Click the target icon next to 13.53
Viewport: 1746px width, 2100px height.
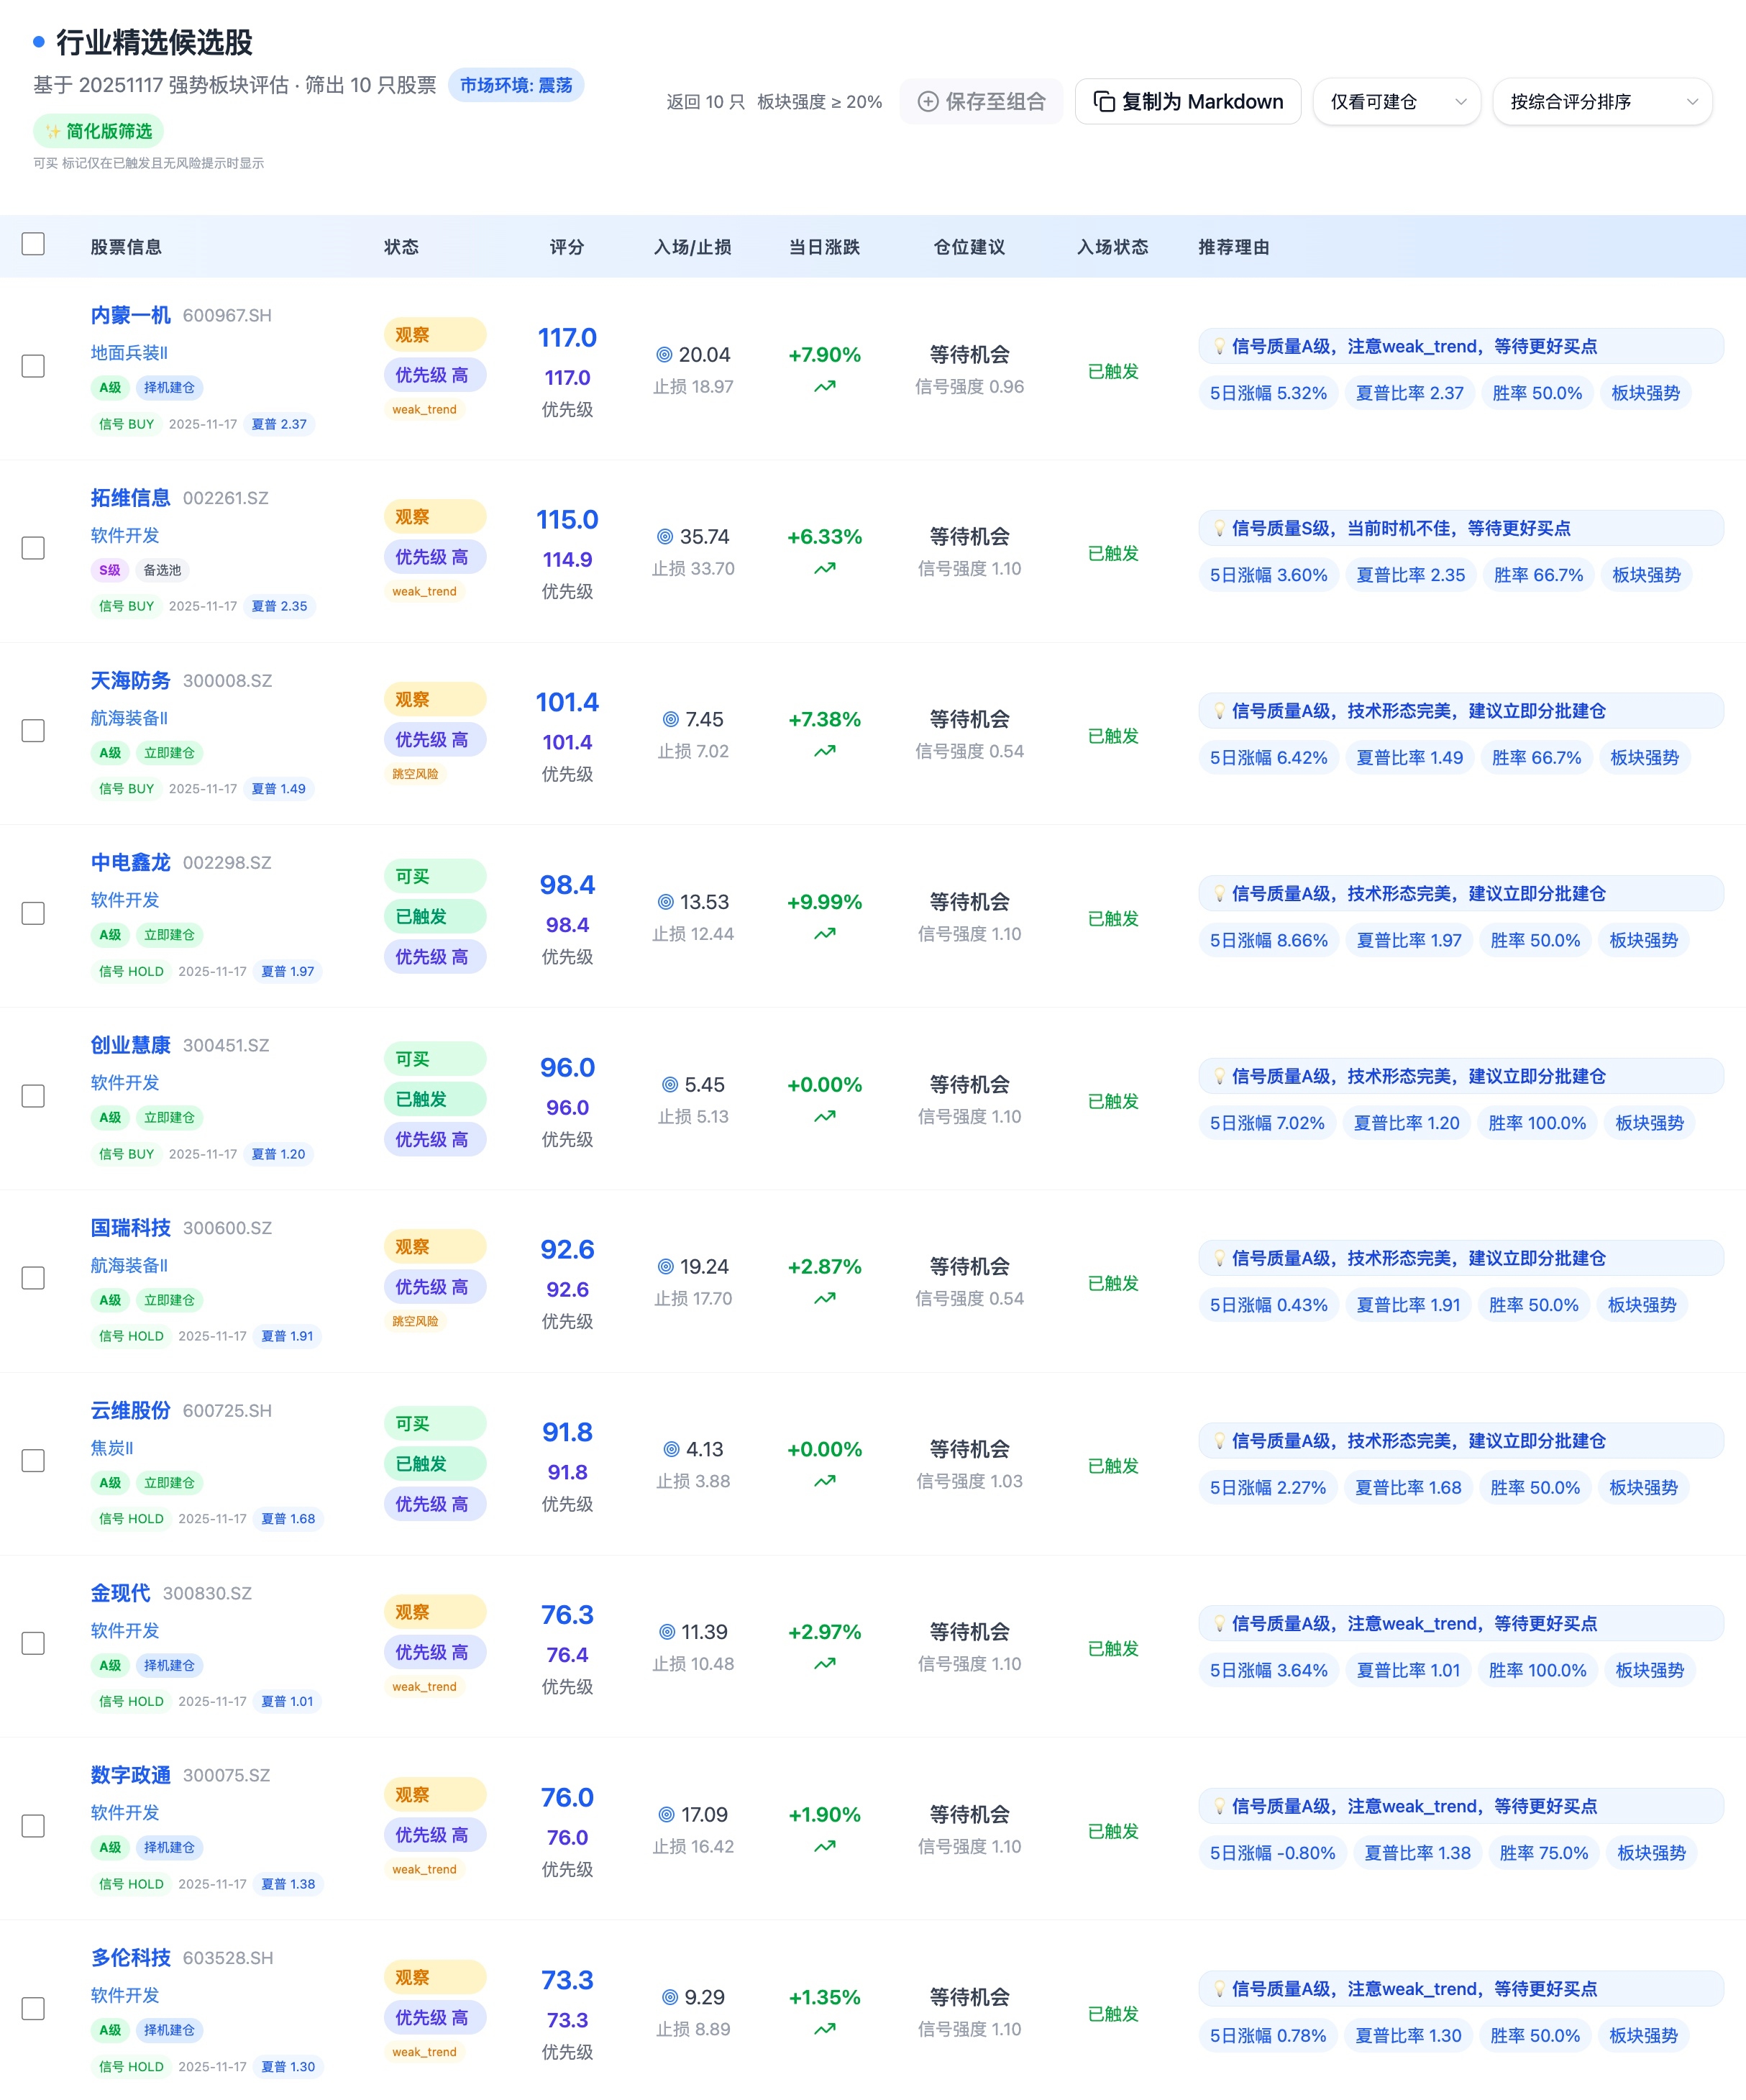tap(666, 902)
